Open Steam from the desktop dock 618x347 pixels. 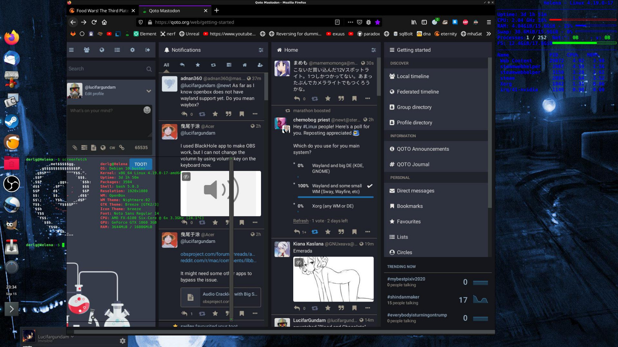[11, 121]
